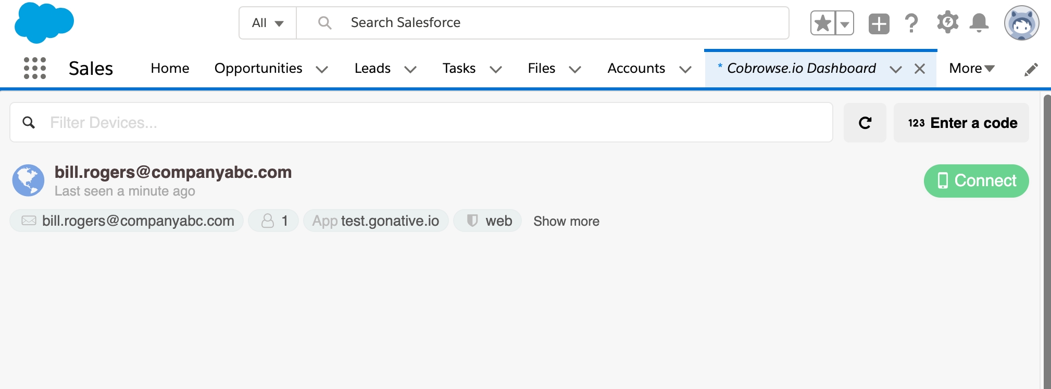The width and height of the screenshot is (1051, 389).
Task: Click the pencil edit navigation icon
Action: click(x=1031, y=69)
